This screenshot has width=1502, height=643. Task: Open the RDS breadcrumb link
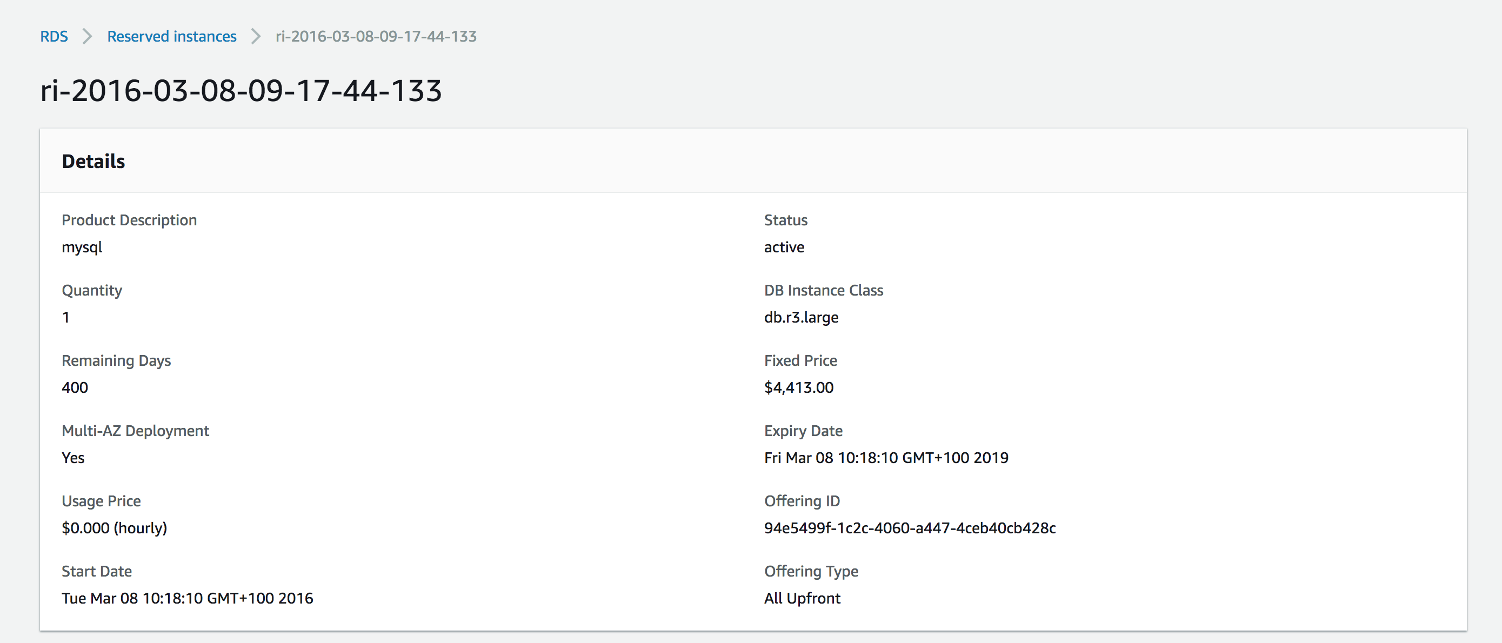coord(54,36)
